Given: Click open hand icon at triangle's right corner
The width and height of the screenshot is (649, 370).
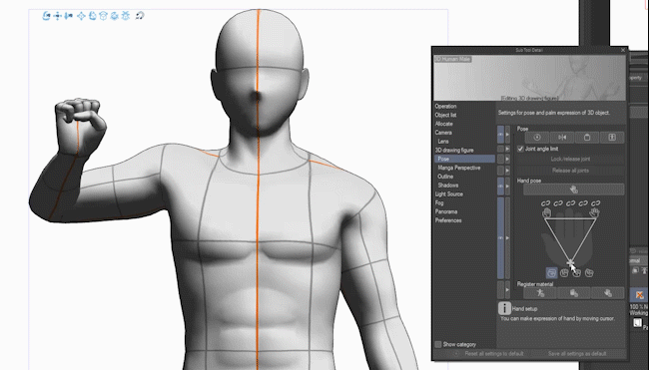Looking at the screenshot, I should 595,212.
